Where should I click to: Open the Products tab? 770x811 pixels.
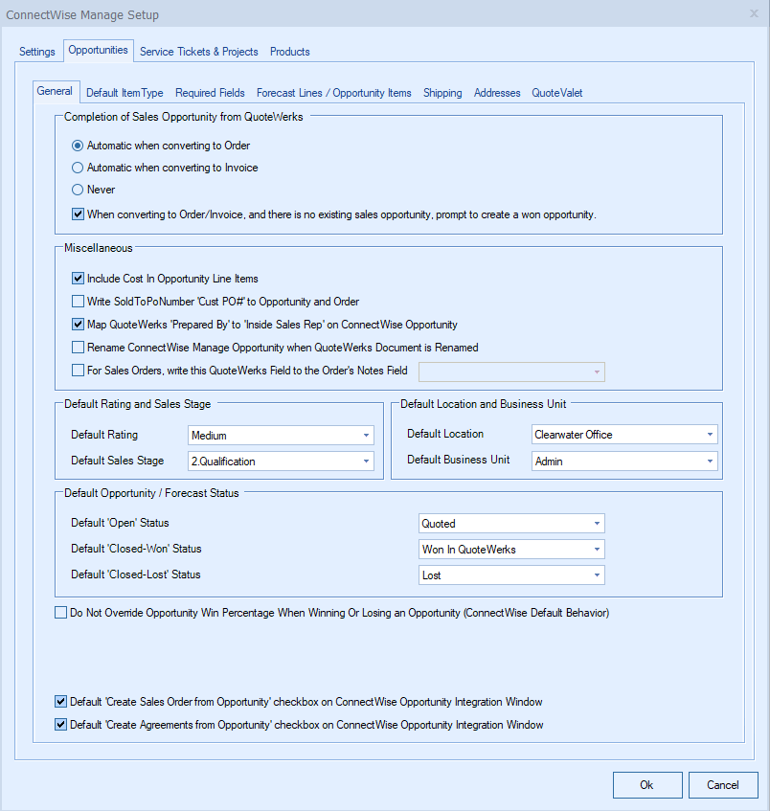click(290, 52)
